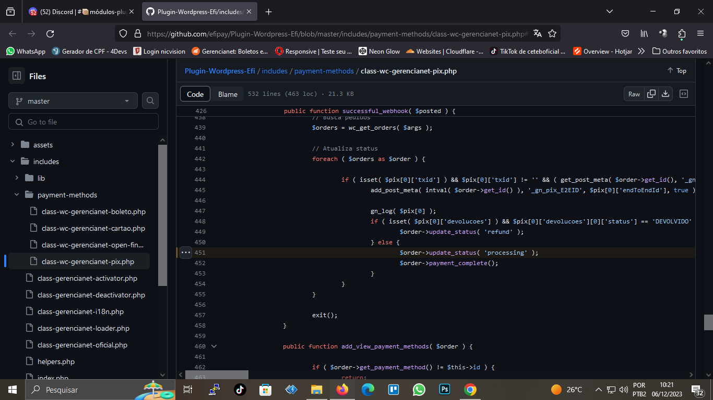The width and height of the screenshot is (713, 400).
Task: Open TikTok from the taskbar
Action: pyautogui.click(x=240, y=390)
